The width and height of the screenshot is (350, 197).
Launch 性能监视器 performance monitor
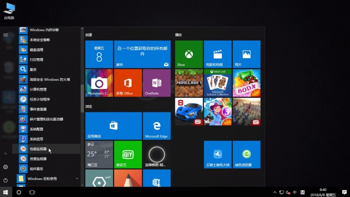[46, 149]
